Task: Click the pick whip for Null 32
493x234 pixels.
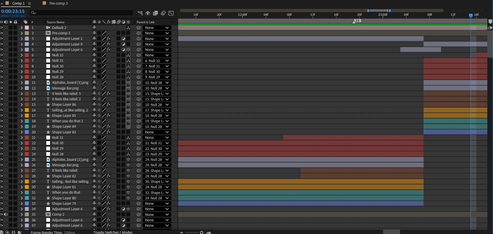Action: pyautogui.click(x=139, y=55)
